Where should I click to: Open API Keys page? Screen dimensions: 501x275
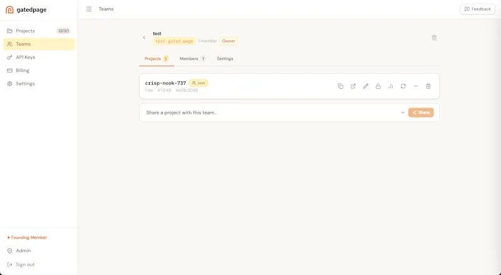[x=39, y=57]
